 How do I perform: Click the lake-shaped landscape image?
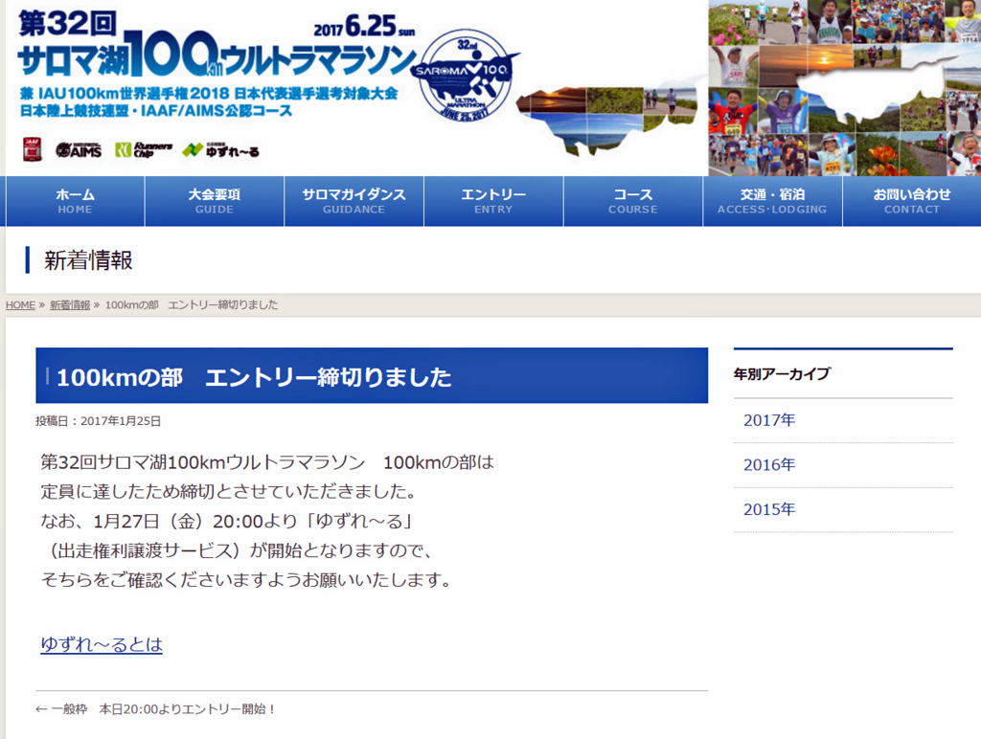(x=605, y=120)
